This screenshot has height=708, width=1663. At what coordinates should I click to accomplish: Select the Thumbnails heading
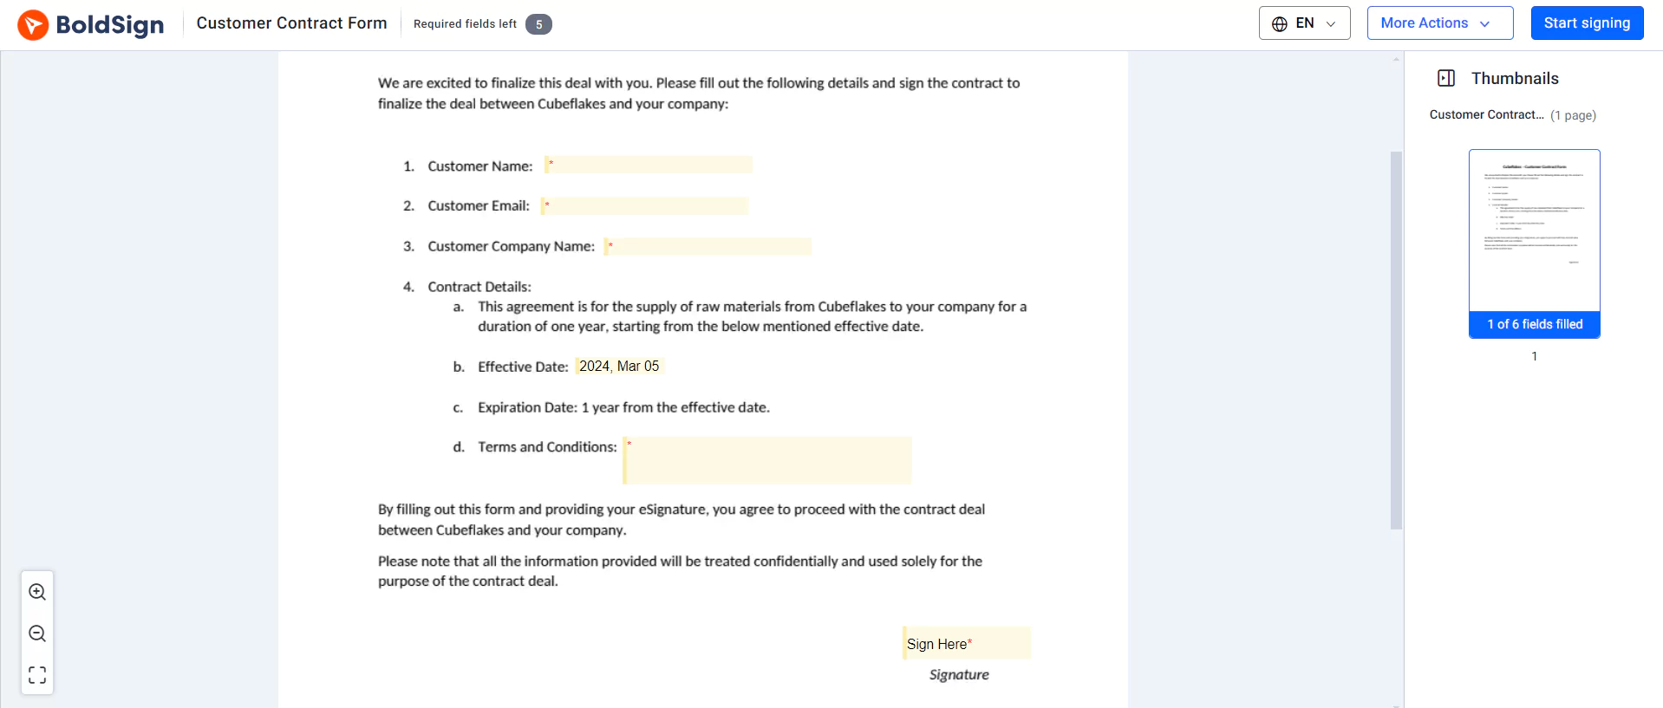[x=1516, y=78]
